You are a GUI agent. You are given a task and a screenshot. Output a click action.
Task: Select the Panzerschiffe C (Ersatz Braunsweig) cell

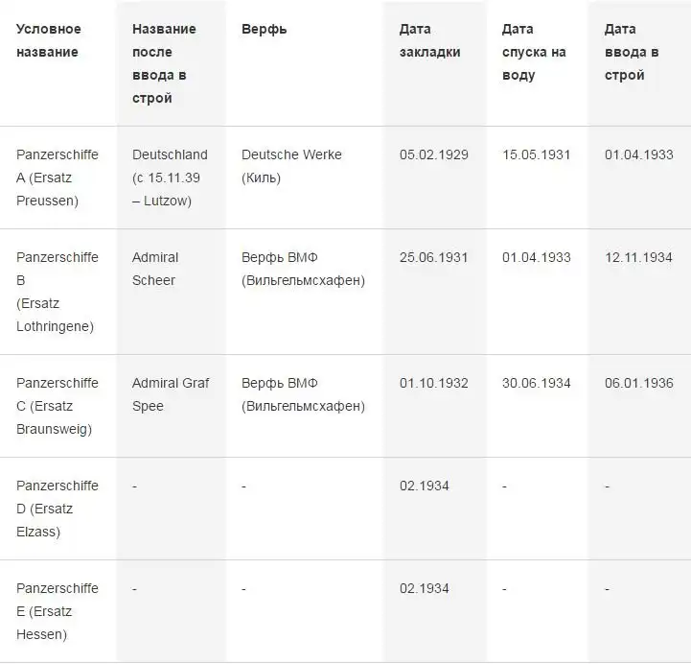click(x=58, y=406)
